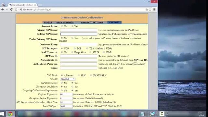
Task: Open the Chrome menu hamburger icon
Action: click(x=154, y=9)
